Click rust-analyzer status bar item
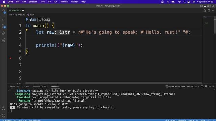This screenshot has height=121, width=216. coord(34,120)
